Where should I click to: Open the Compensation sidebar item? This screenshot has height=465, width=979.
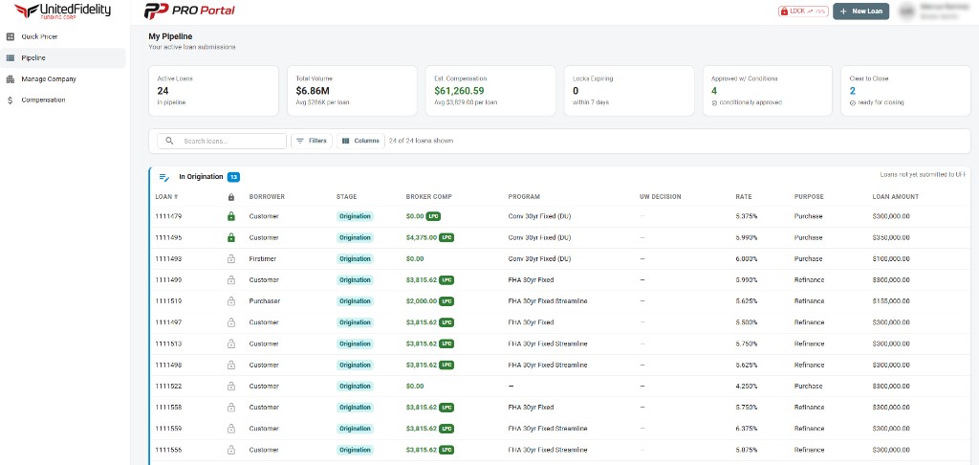[43, 100]
